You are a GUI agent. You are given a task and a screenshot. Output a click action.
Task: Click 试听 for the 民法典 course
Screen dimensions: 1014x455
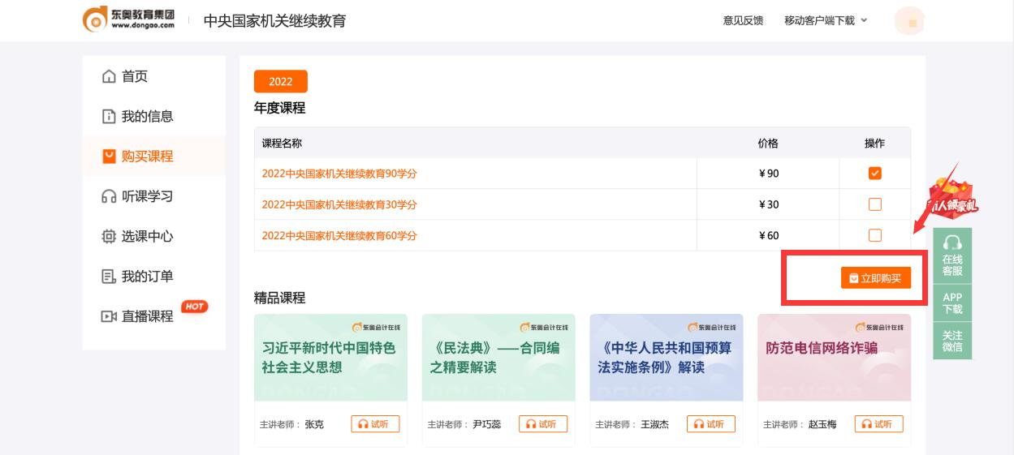pos(543,424)
